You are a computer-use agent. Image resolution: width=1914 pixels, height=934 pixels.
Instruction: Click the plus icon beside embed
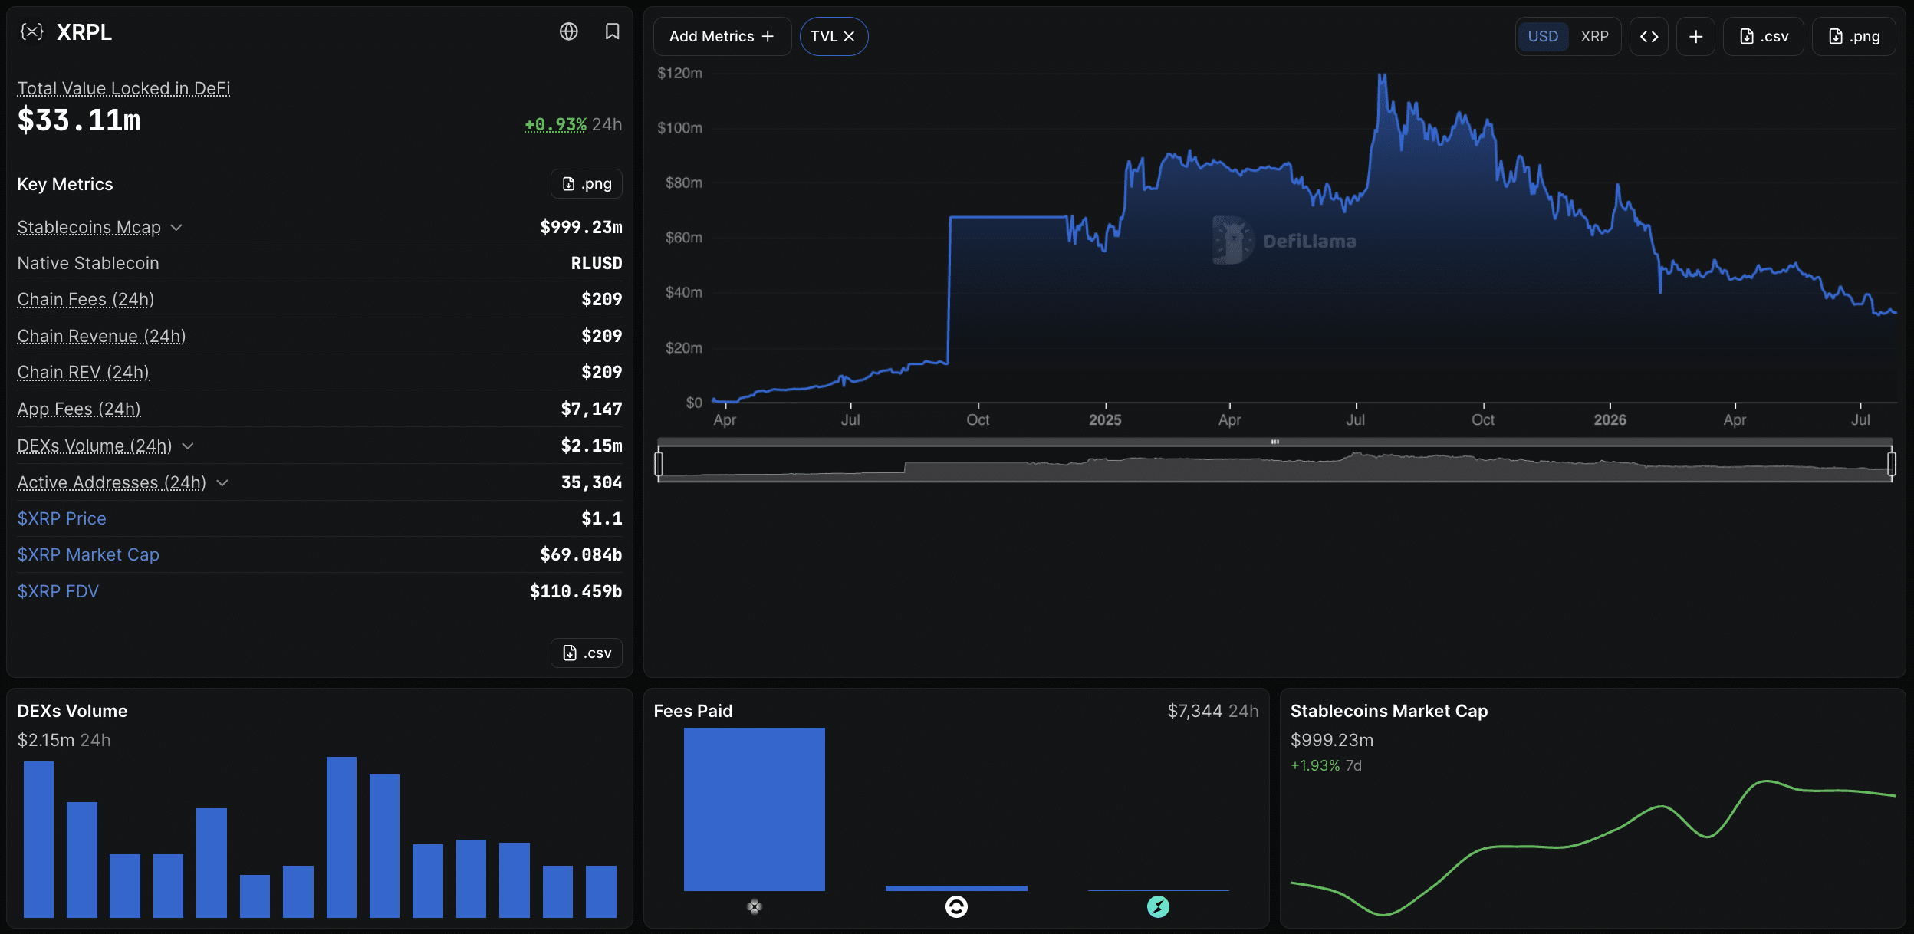point(1695,36)
